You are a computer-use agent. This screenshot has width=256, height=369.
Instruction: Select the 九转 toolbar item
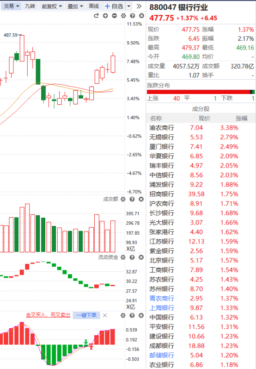click(x=30, y=6)
